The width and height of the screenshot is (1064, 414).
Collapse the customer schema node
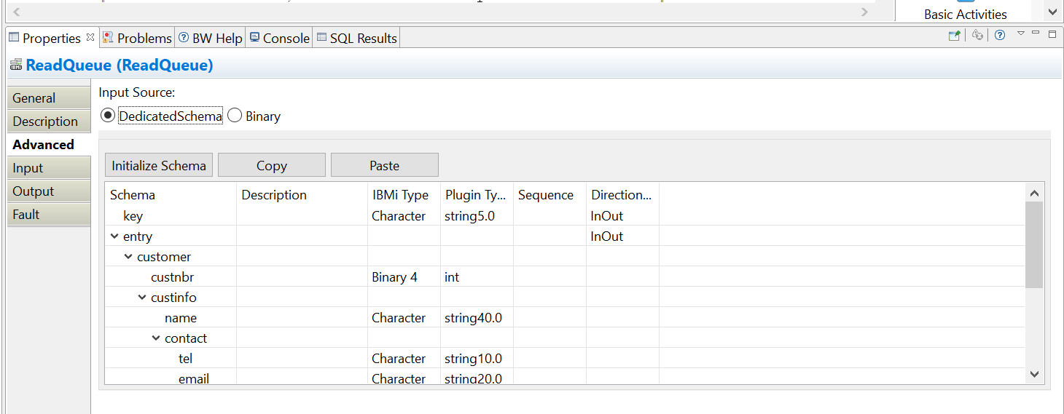(x=128, y=257)
